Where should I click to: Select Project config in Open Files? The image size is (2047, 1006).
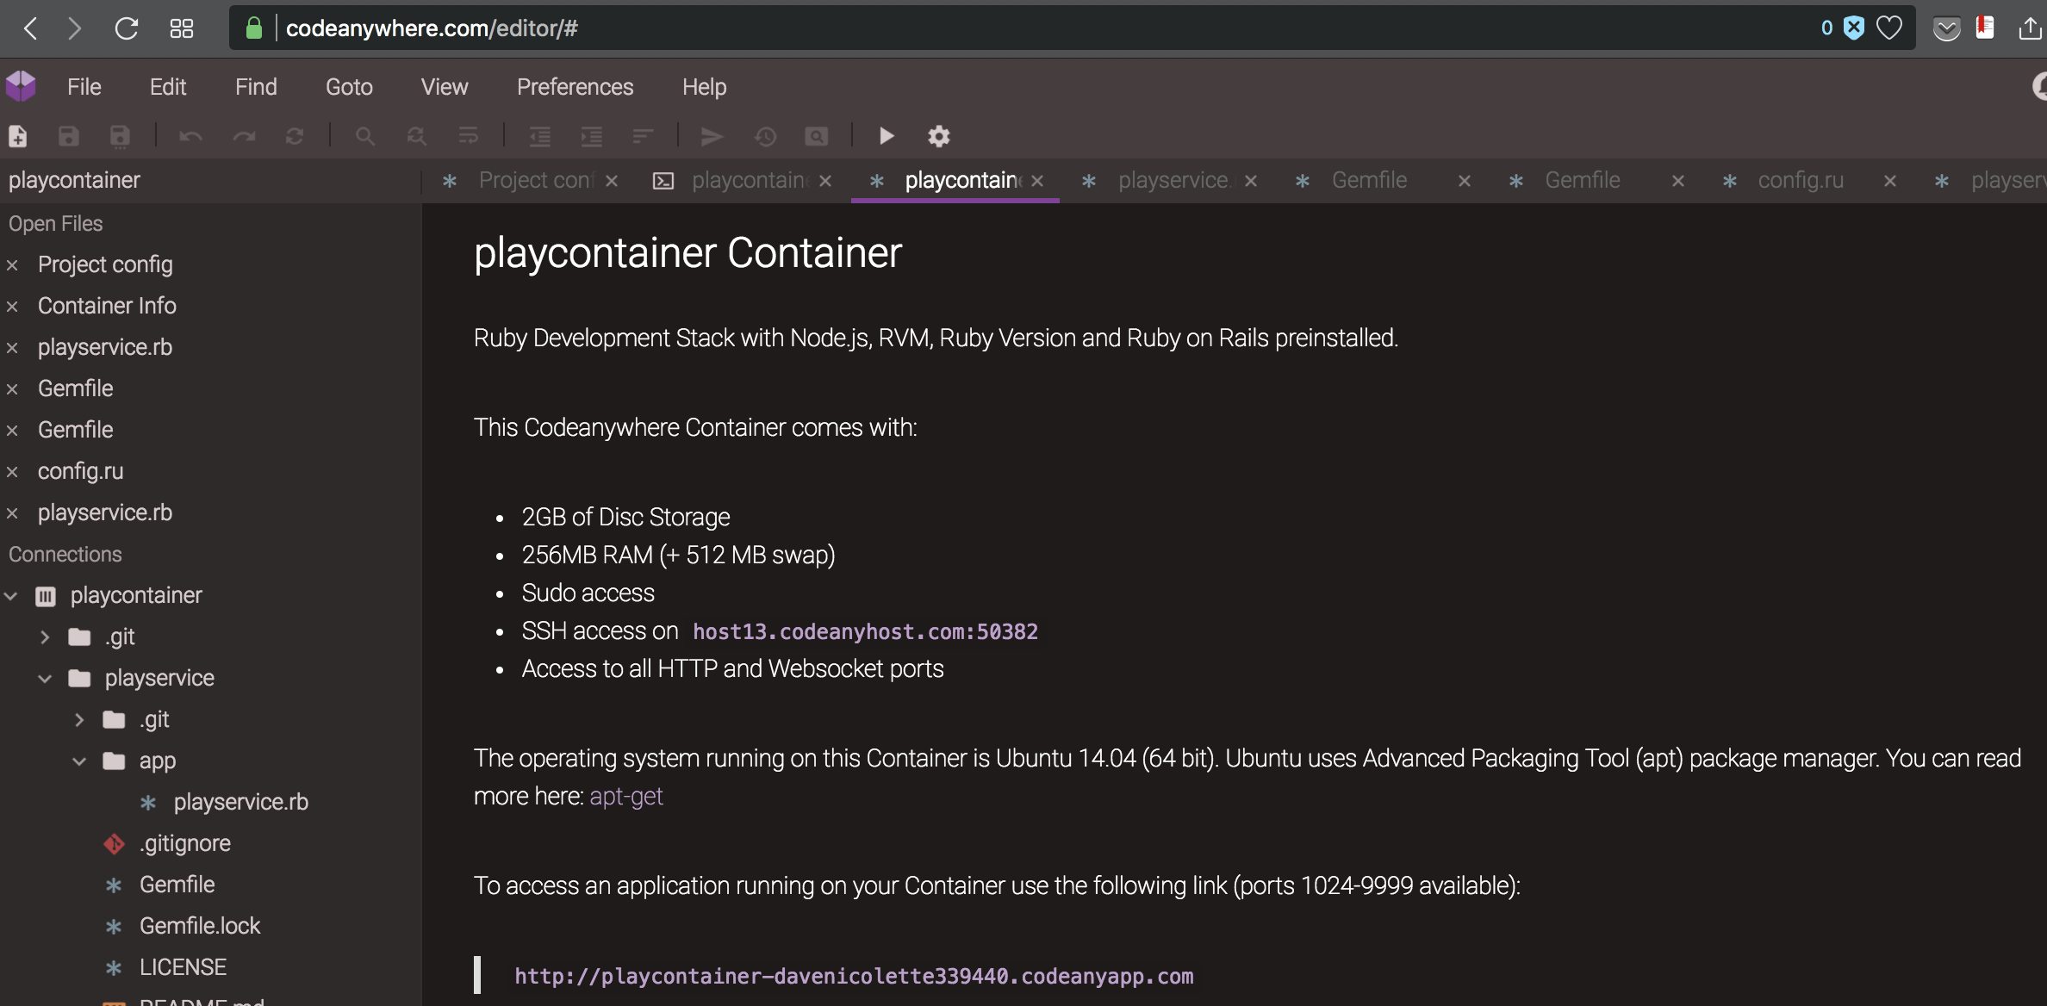pos(105,264)
